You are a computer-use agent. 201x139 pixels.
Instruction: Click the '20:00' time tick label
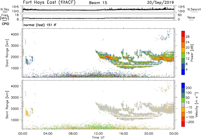coord(149,134)
